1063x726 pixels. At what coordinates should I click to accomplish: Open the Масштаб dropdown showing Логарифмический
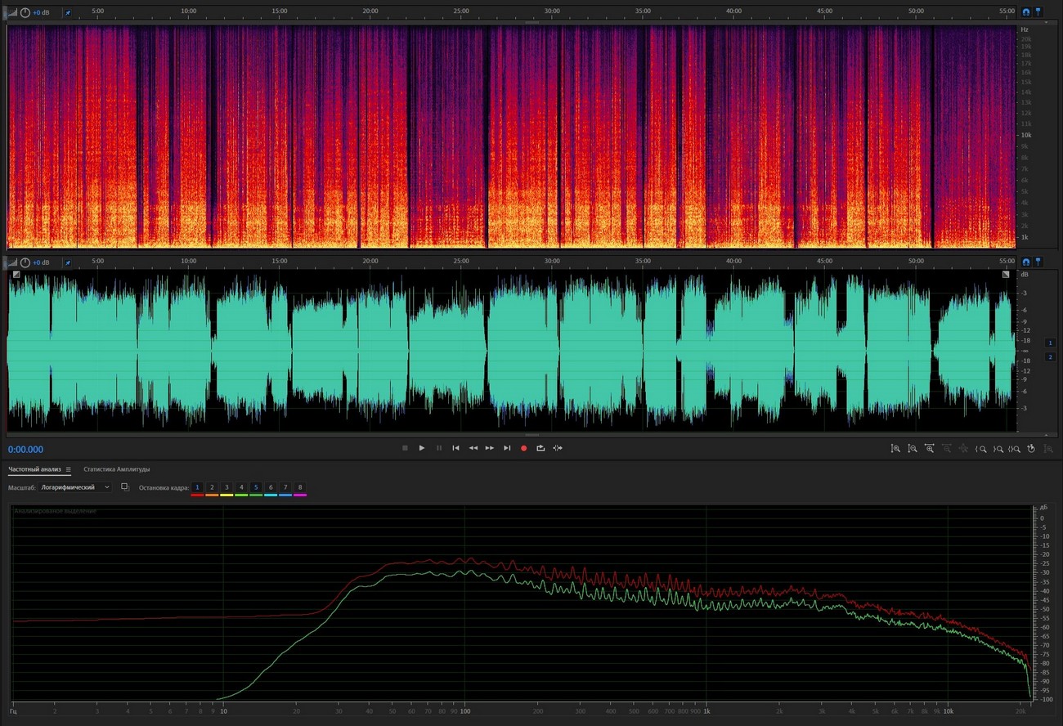tap(76, 487)
